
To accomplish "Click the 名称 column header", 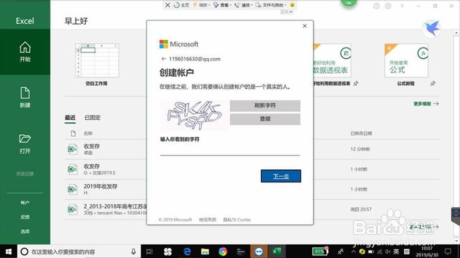I will pos(88,134).
